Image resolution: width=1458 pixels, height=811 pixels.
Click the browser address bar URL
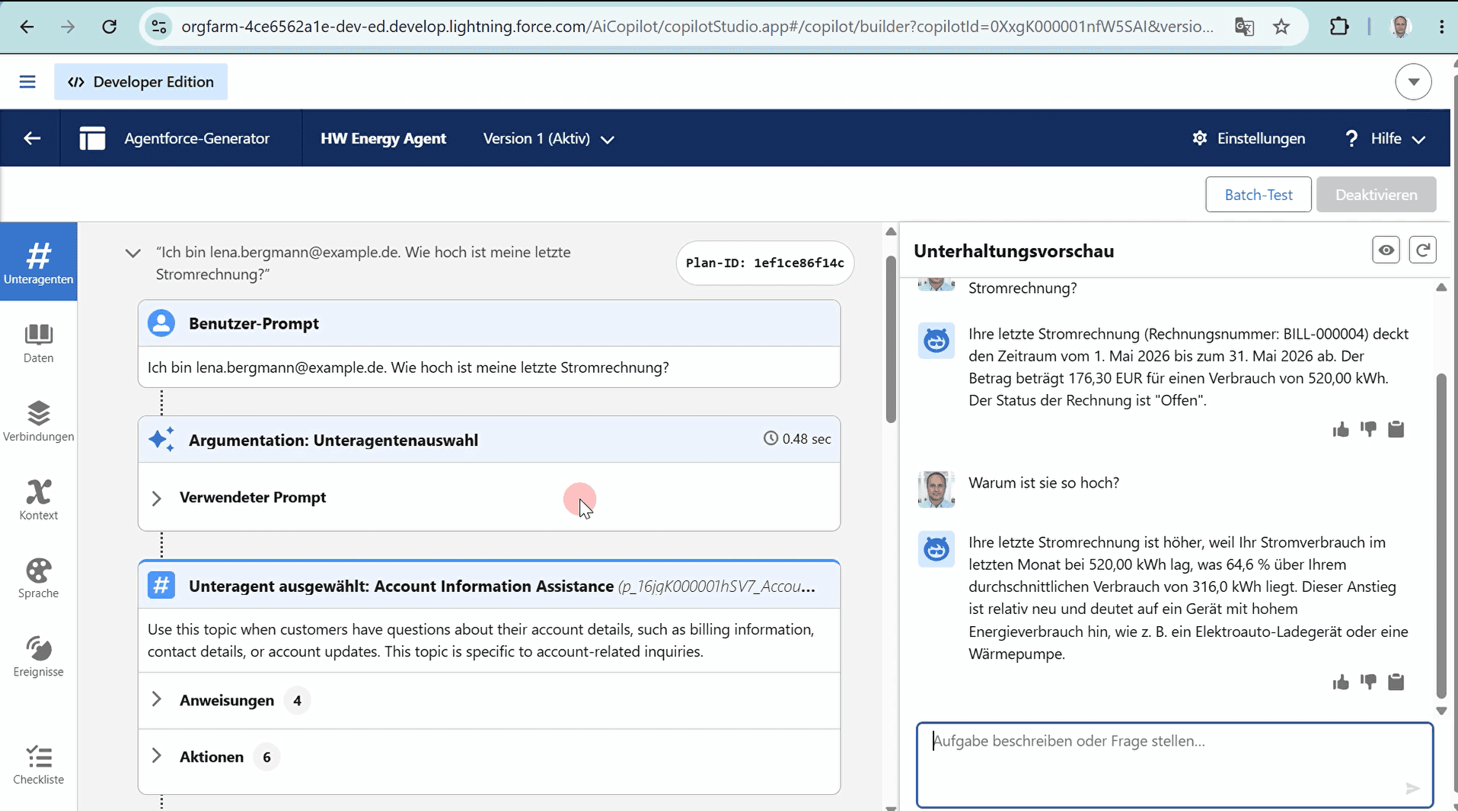(697, 27)
